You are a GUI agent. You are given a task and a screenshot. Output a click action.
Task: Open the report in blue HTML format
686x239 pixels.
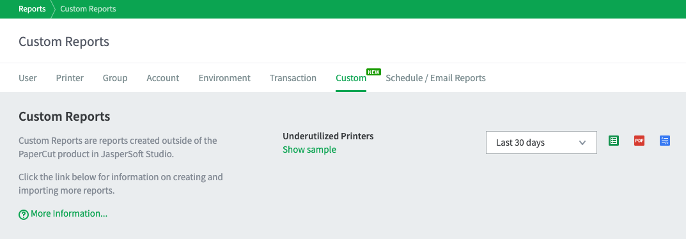tap(665, 141)
